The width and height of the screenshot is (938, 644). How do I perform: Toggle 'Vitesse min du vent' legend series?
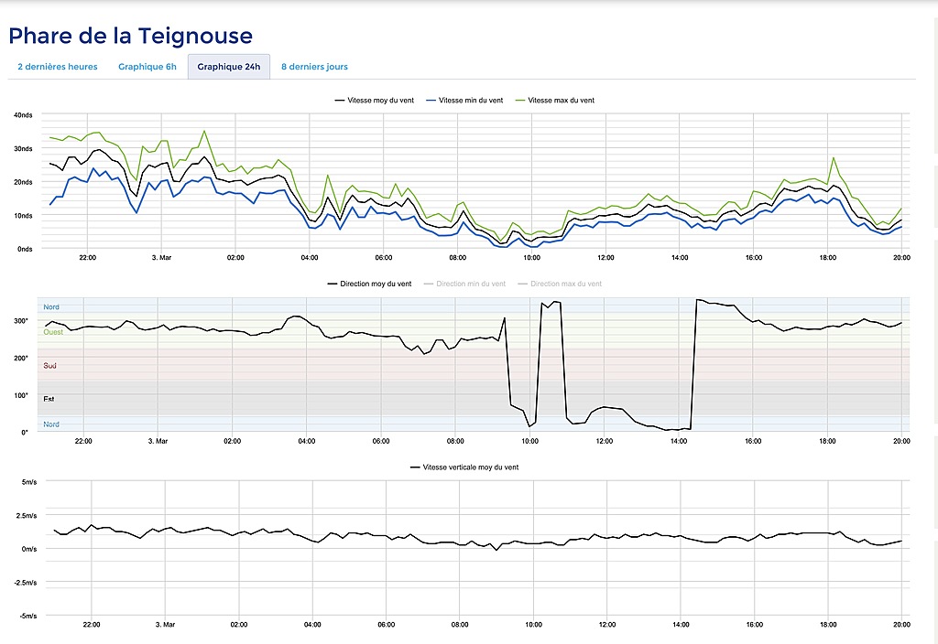pos(464,101)
